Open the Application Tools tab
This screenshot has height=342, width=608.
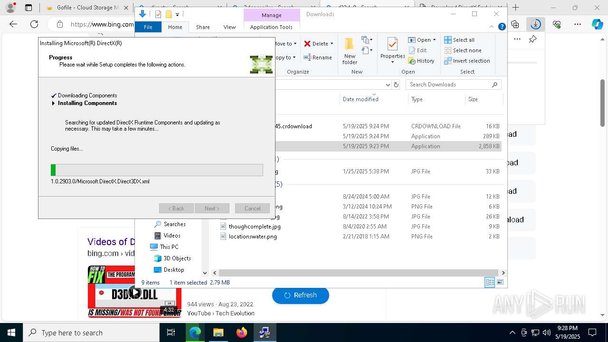(x=271, y=27)
